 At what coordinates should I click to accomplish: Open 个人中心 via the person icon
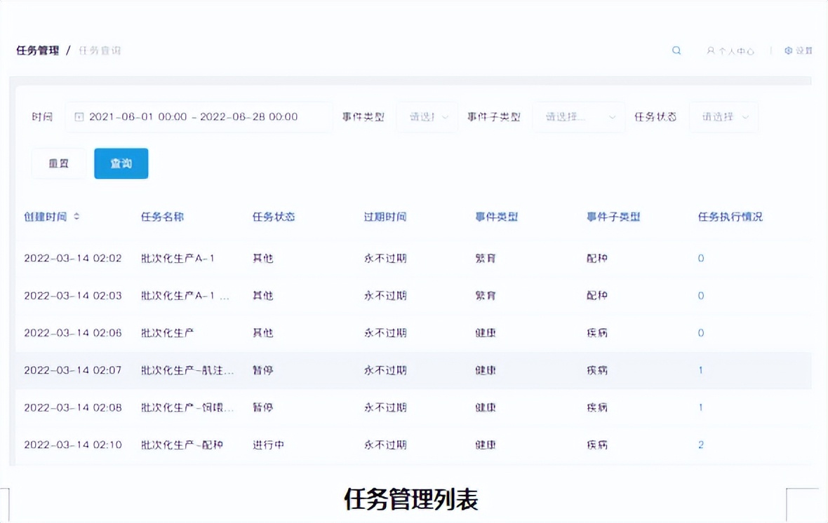pos(730,50)
